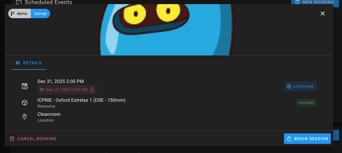Viewport: 342px width, 153px height.
Task: Select the barney chip label
Action: 40,13
